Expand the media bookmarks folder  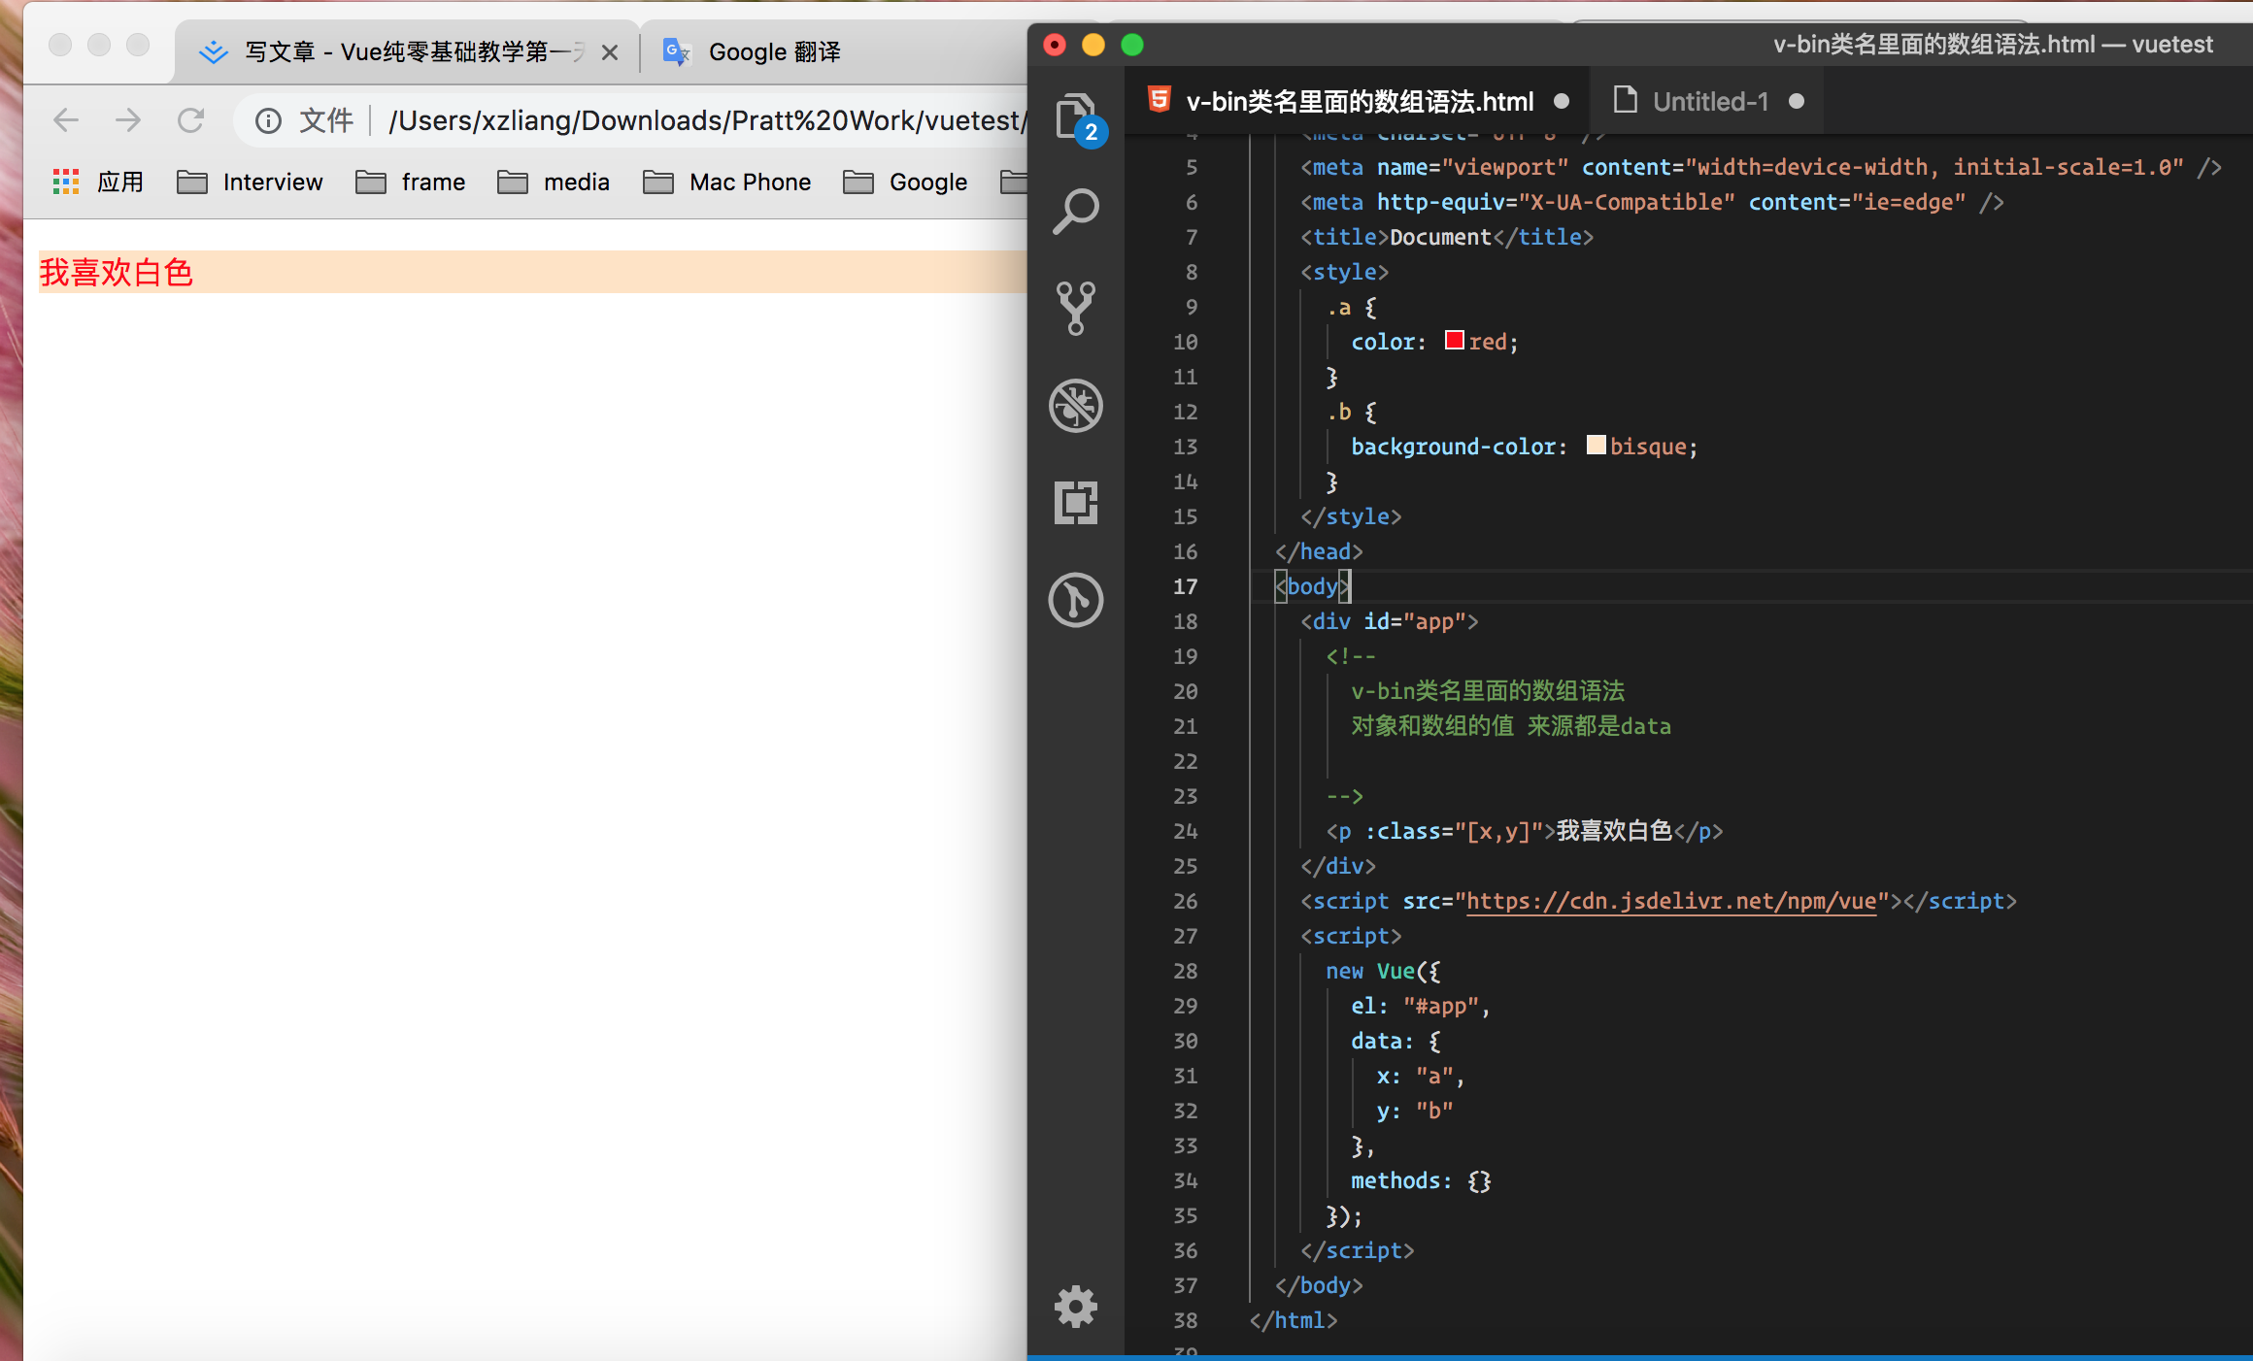pyautogui.click(x=554, y=182)
